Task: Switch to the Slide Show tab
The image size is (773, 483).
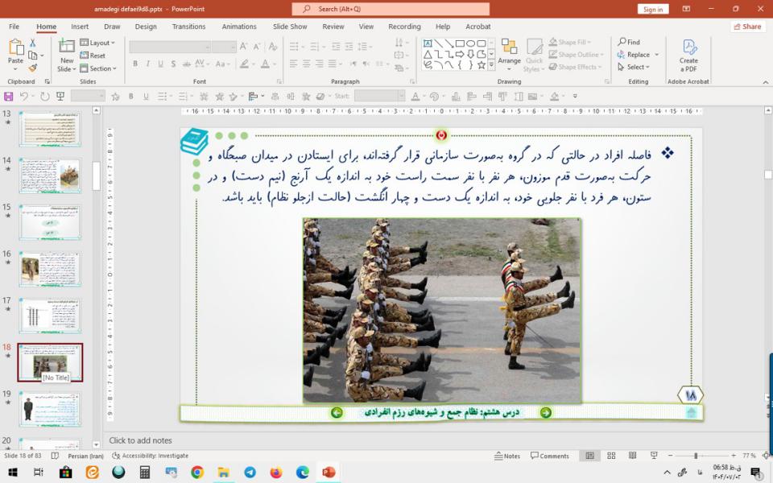Action: [290, 27]
